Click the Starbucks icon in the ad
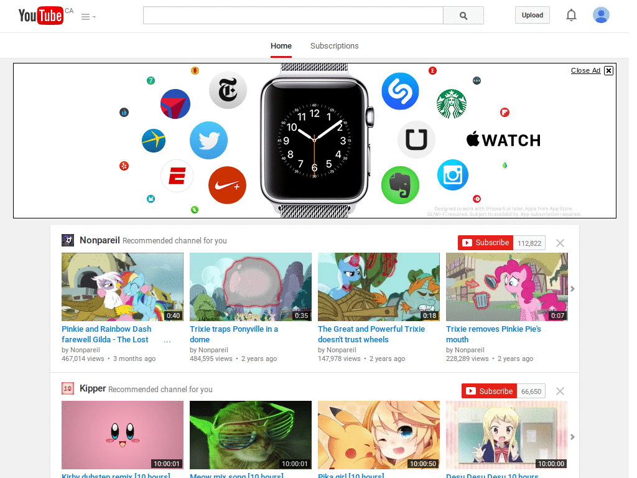Screen dimensions: 637x478 [x=452, y=104]
